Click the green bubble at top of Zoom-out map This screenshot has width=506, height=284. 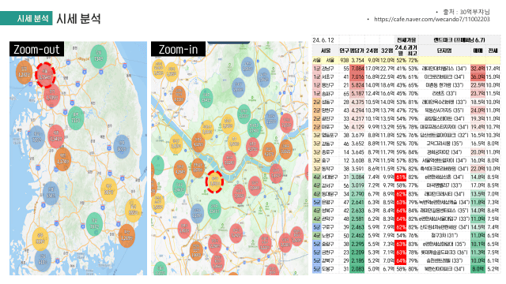click(x=98, y=57)
